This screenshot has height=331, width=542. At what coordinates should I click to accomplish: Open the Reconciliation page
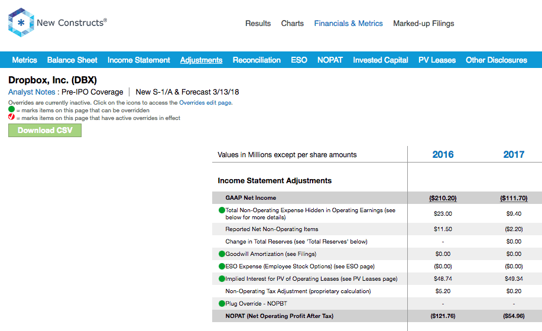tap(257, 60)
